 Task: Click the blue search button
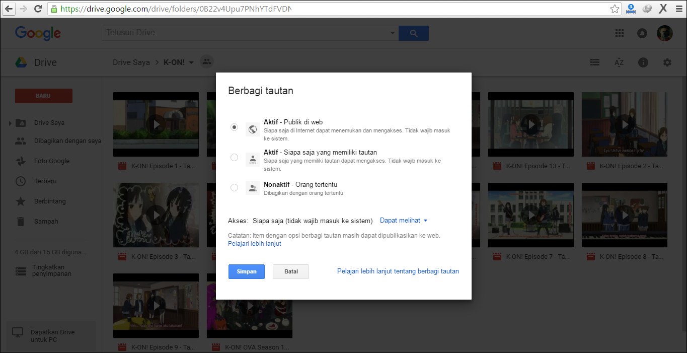(414, 33)
